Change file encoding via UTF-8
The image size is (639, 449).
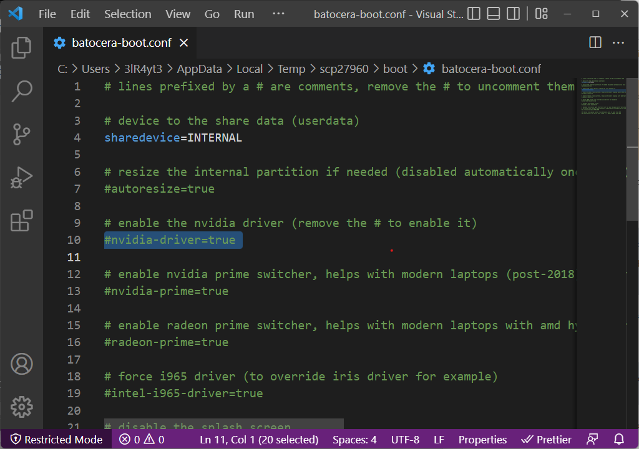pos(405,439)
